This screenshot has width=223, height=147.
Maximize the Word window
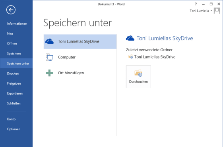pos(211,4)
